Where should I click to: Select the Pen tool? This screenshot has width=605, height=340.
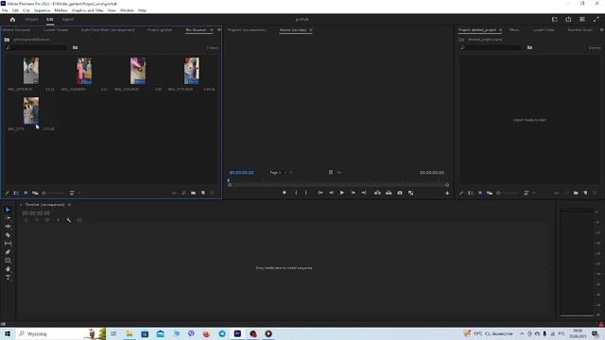8,252
